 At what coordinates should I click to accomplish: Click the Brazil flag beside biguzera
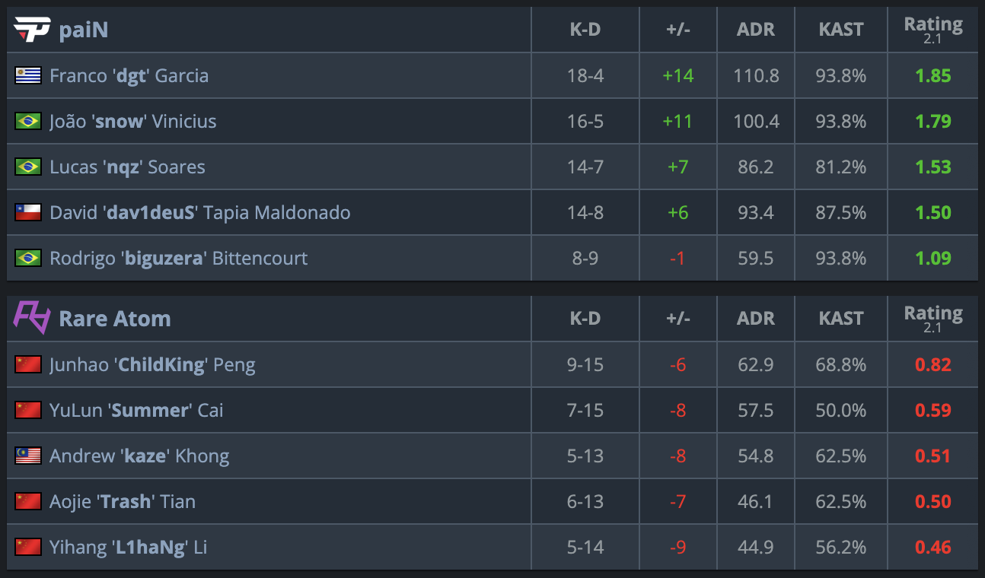[28, 258]
